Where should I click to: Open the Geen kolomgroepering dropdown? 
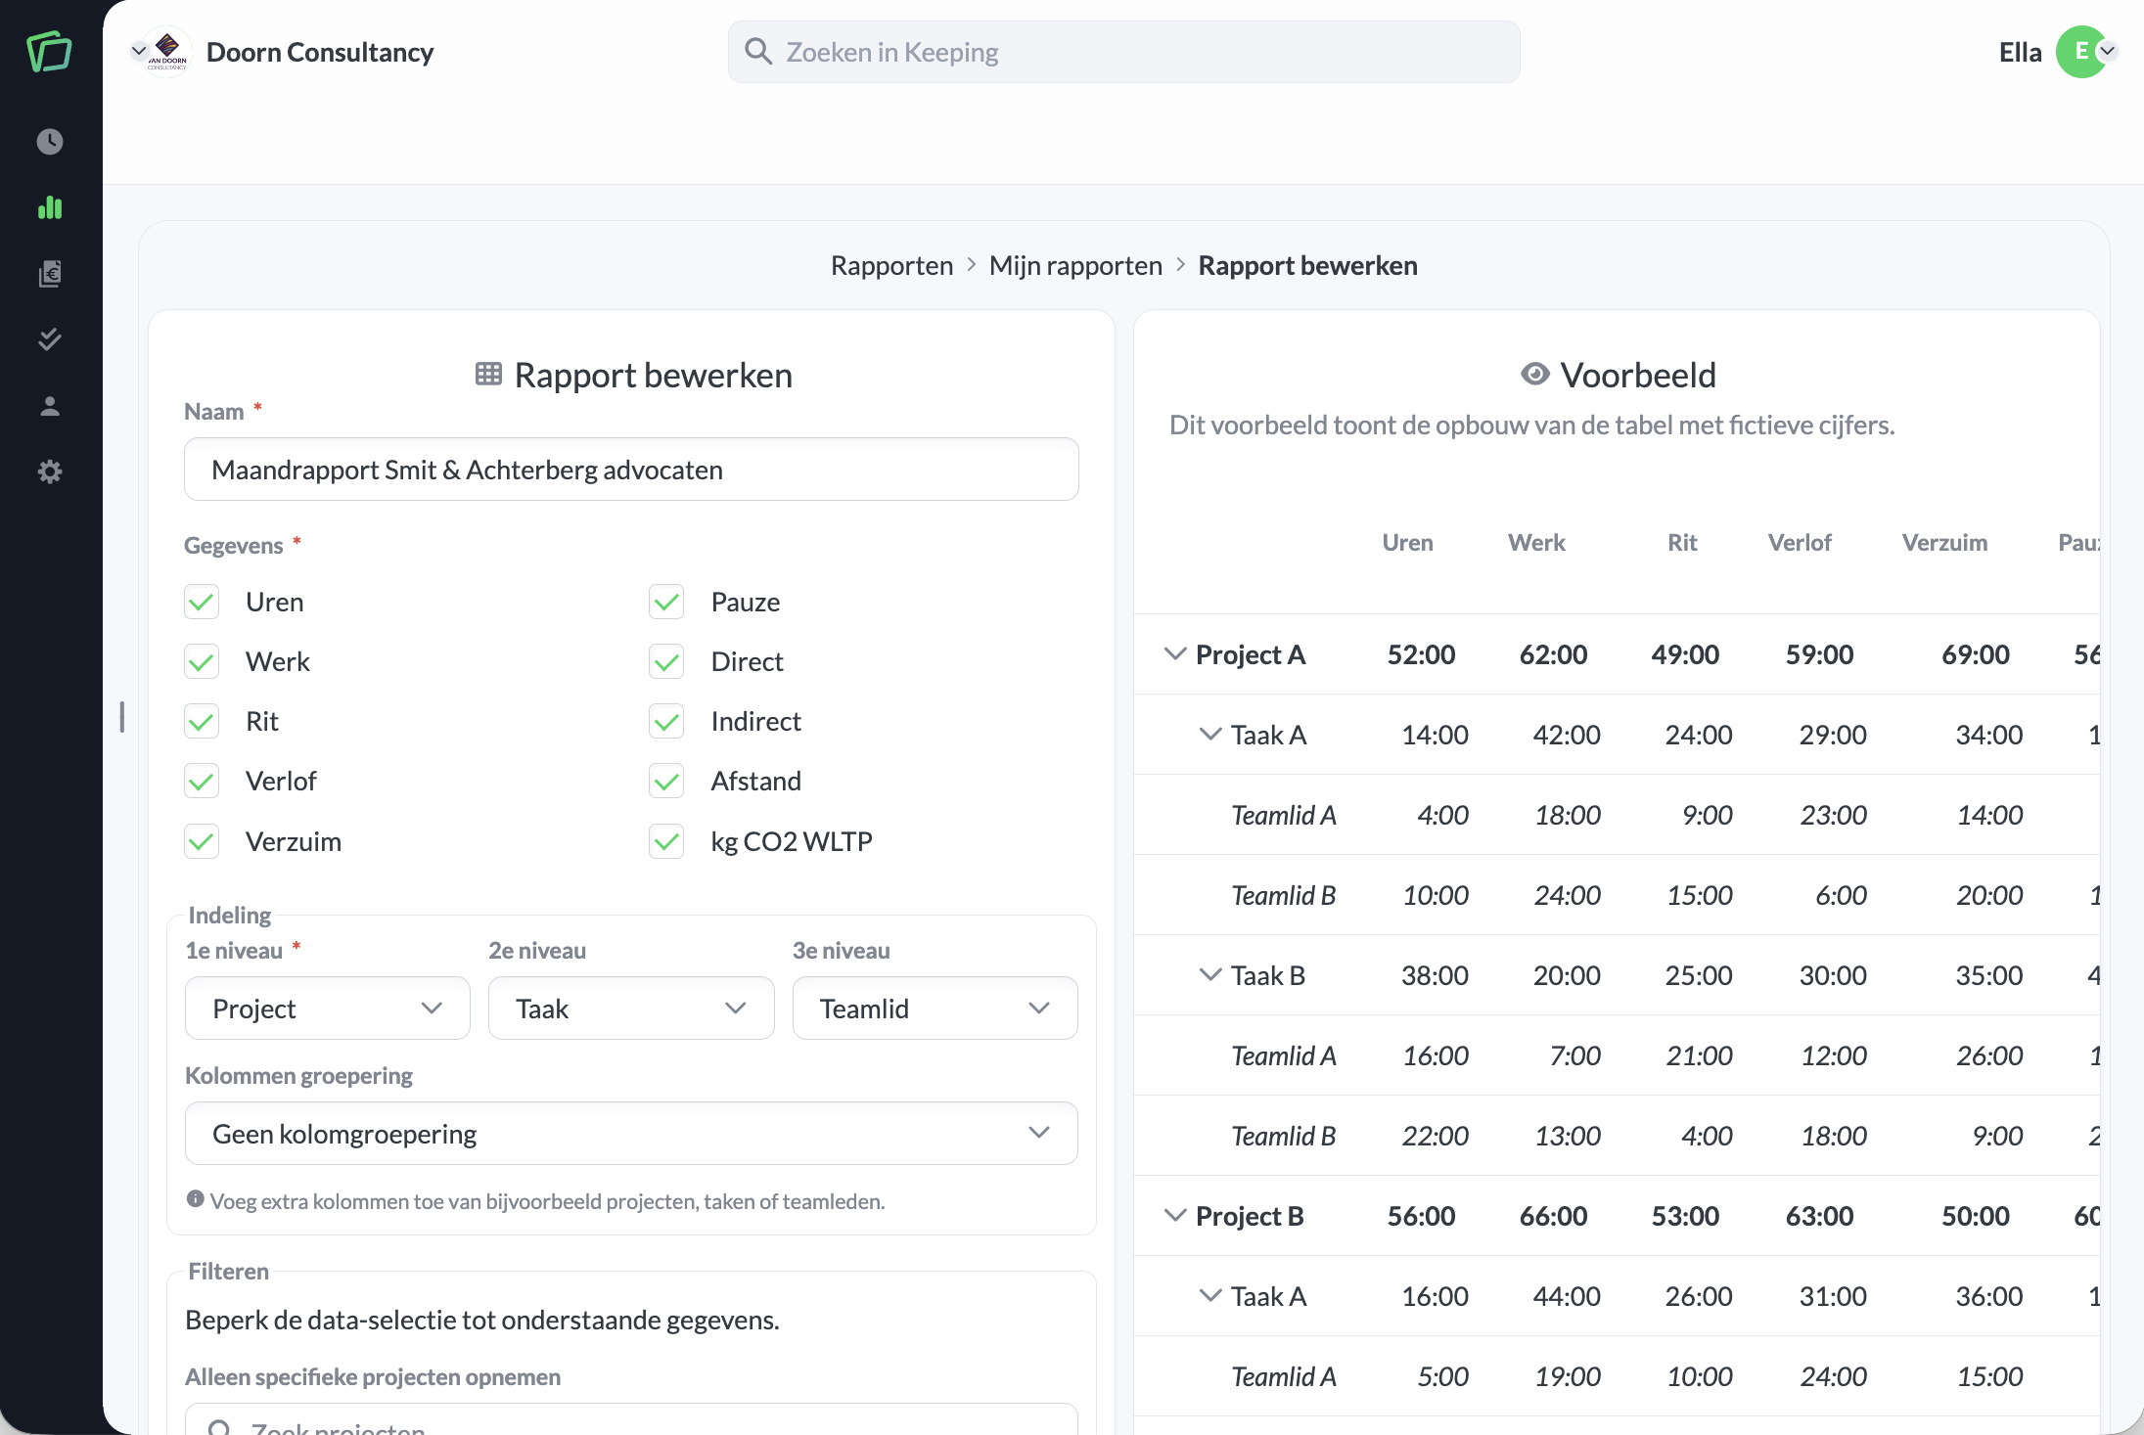631,1133
